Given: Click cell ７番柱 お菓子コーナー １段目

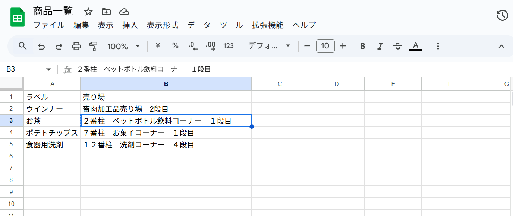Looking at the screenshot, I should [166, 133].
